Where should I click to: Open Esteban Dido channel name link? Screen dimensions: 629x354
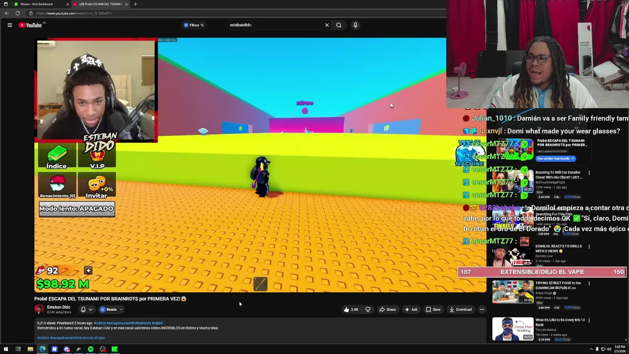58,307
